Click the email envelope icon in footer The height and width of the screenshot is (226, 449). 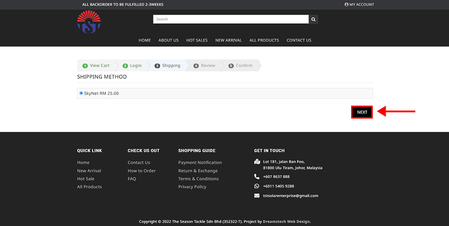tap(257, 196)
